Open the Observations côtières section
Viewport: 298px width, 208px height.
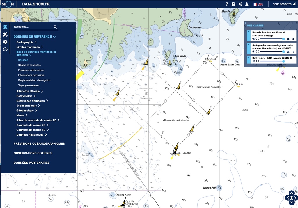click(x=33, y=153)
